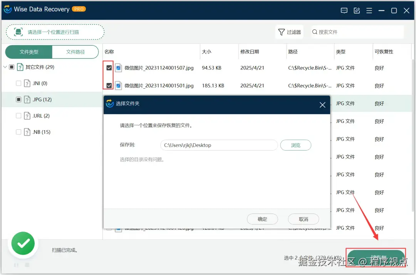The image size is (416, 275).
Task: Sort by the 大小 column header
Action: 206,51
